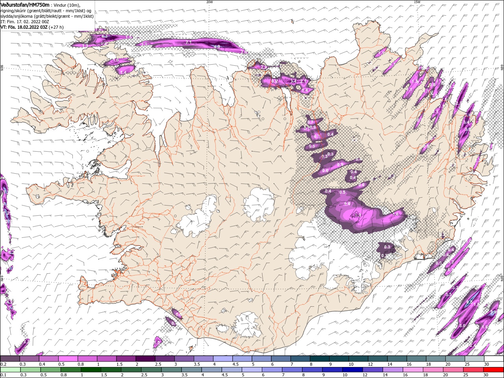Click the 15W longitude label
Image resolution: width=504 pixels, height=378 pixels.
coord(417,2)
